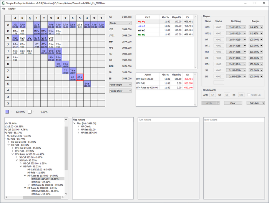Click the Calculate button

pyautogui.click(x=254, y=103)
